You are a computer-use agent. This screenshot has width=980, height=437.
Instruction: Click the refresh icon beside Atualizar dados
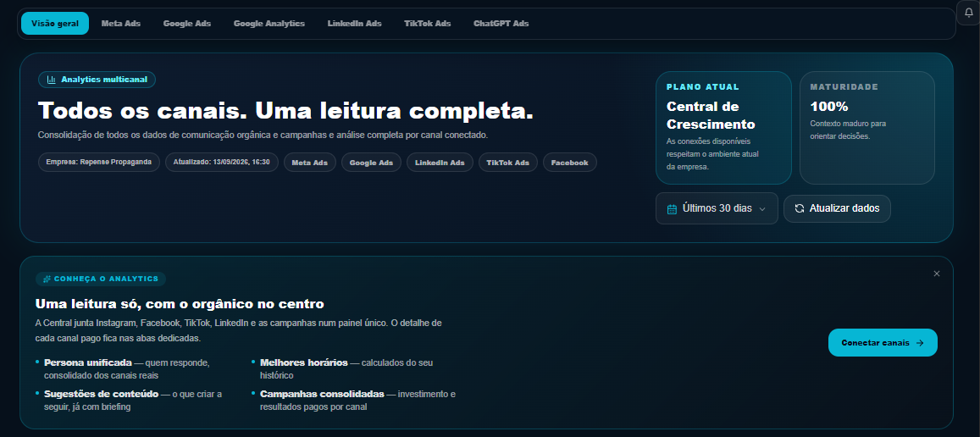coord(799,208)
